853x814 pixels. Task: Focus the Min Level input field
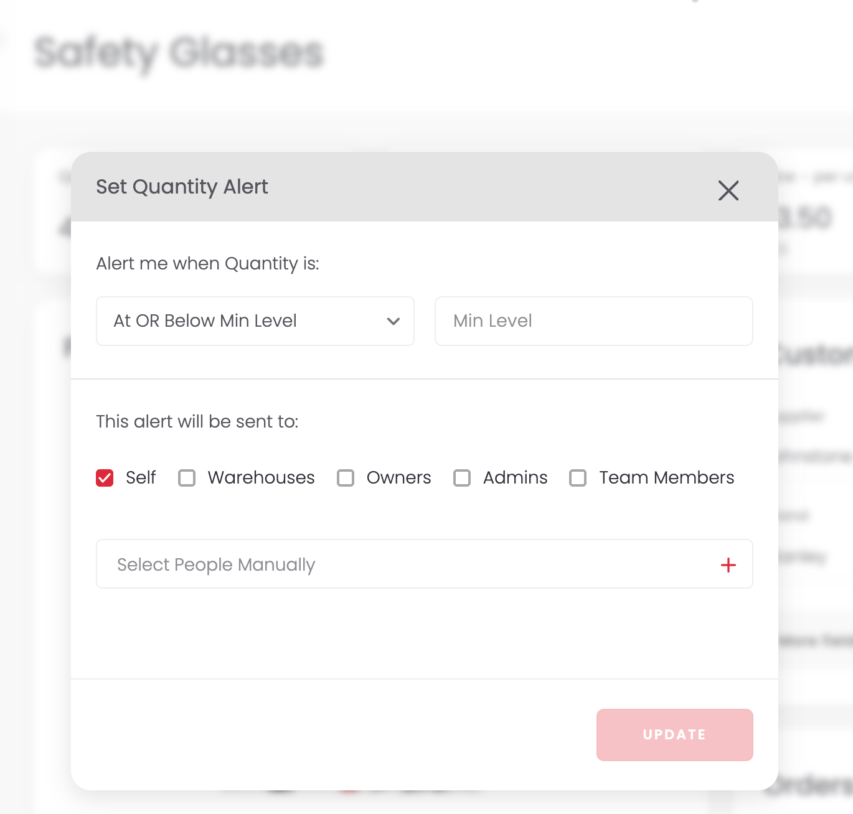click(593, 321)
